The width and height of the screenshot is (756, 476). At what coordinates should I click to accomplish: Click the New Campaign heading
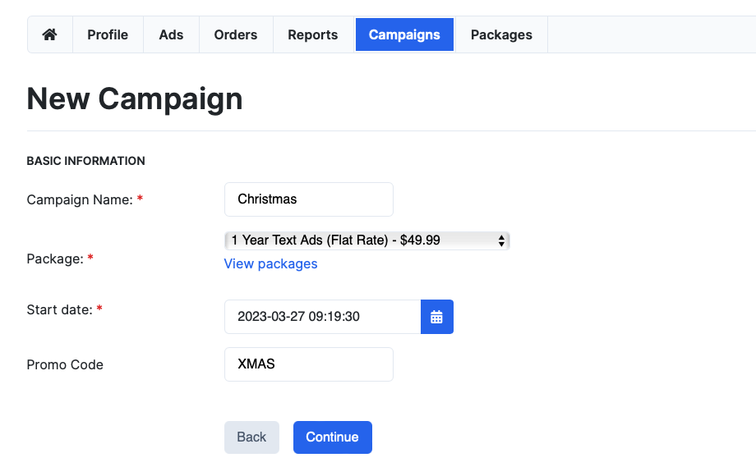[135, 98]
